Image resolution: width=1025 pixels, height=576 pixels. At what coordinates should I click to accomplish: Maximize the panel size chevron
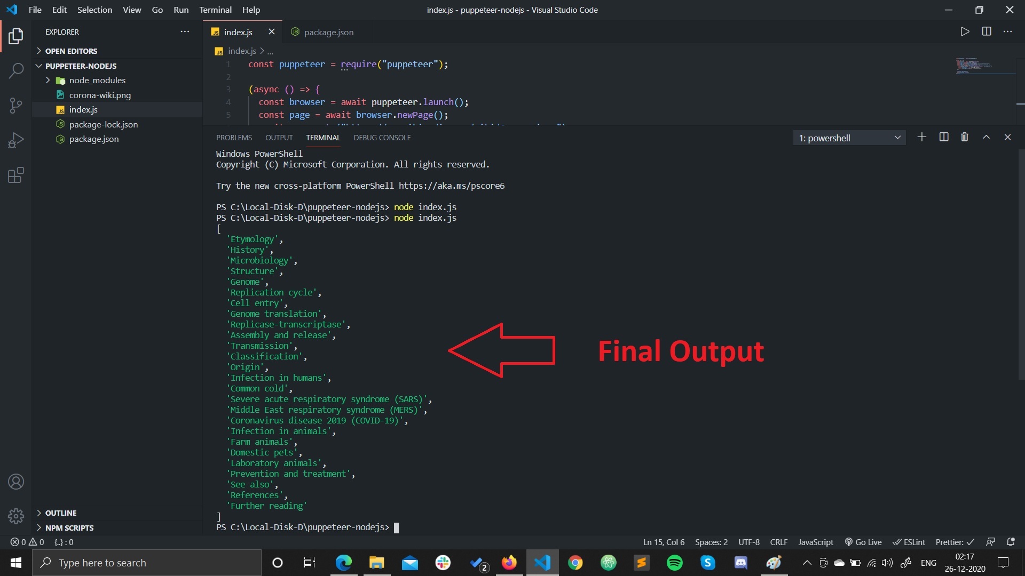(987, 138)
